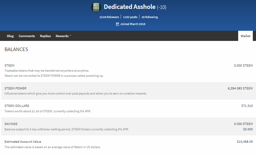Switch to the Blog tab
The image size is (256, 157).
click(x=10, y=36)
